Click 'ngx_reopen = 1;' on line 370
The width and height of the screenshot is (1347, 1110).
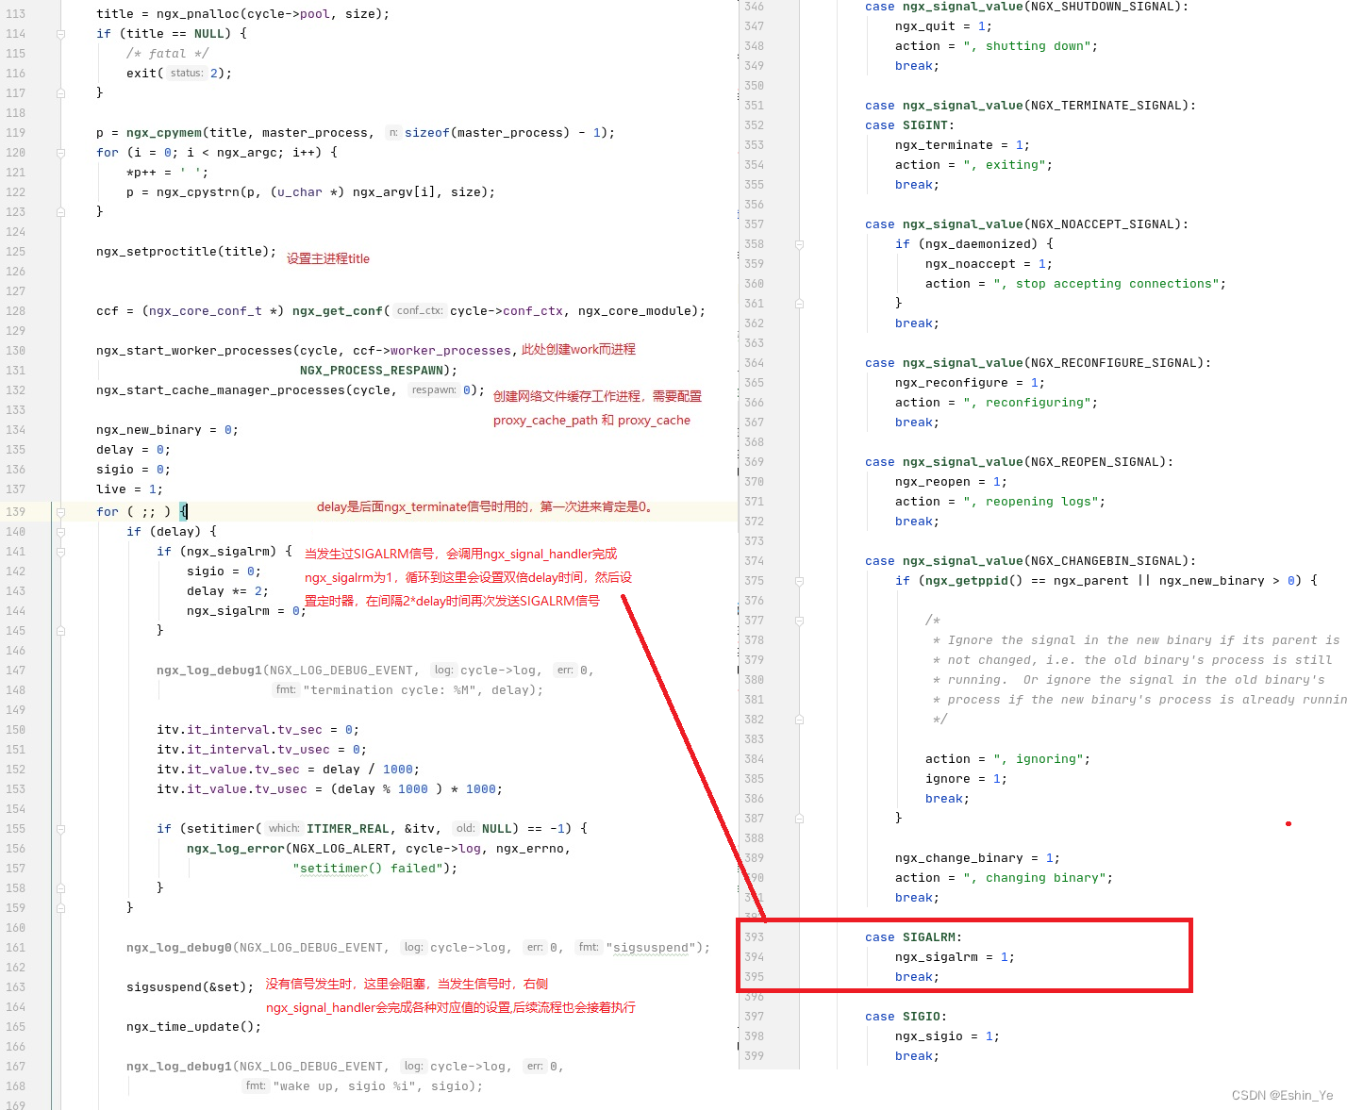(x=952, y=482)
